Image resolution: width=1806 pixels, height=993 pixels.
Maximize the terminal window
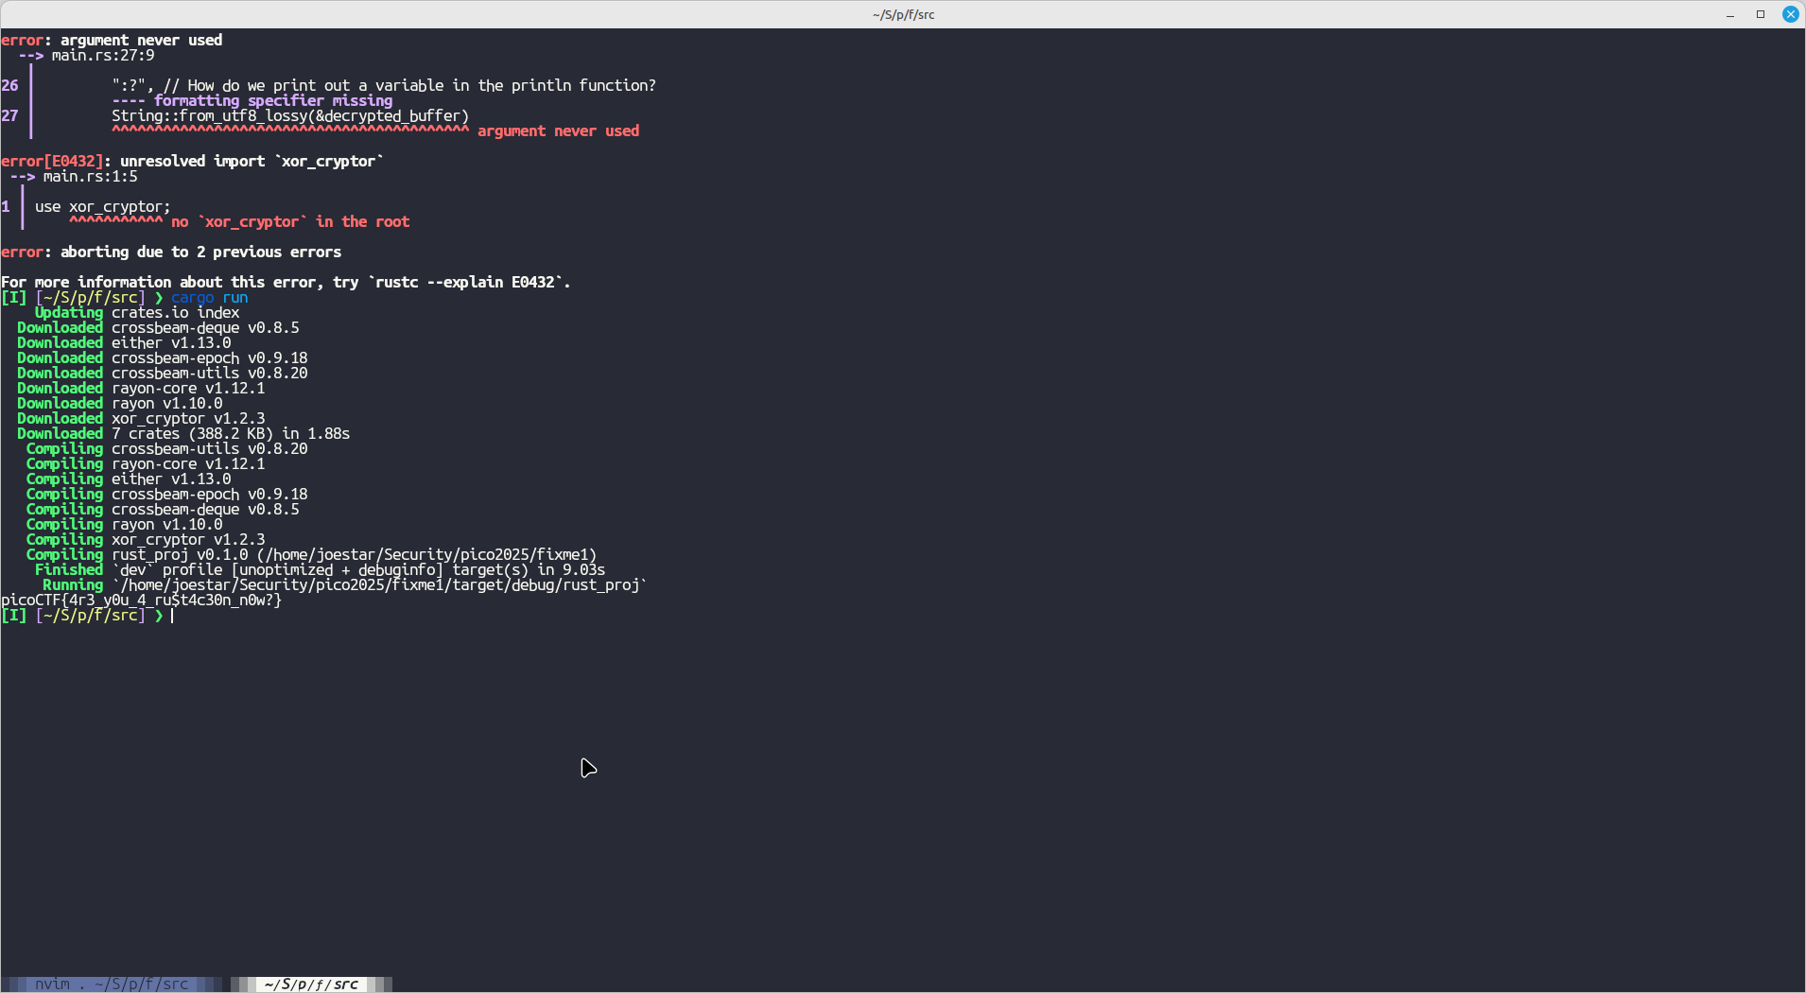click(x=1761, y=14)
